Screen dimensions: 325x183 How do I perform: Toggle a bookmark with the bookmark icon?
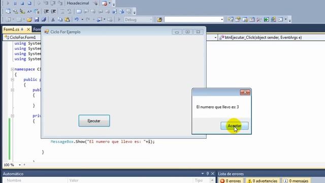[79, 11]
